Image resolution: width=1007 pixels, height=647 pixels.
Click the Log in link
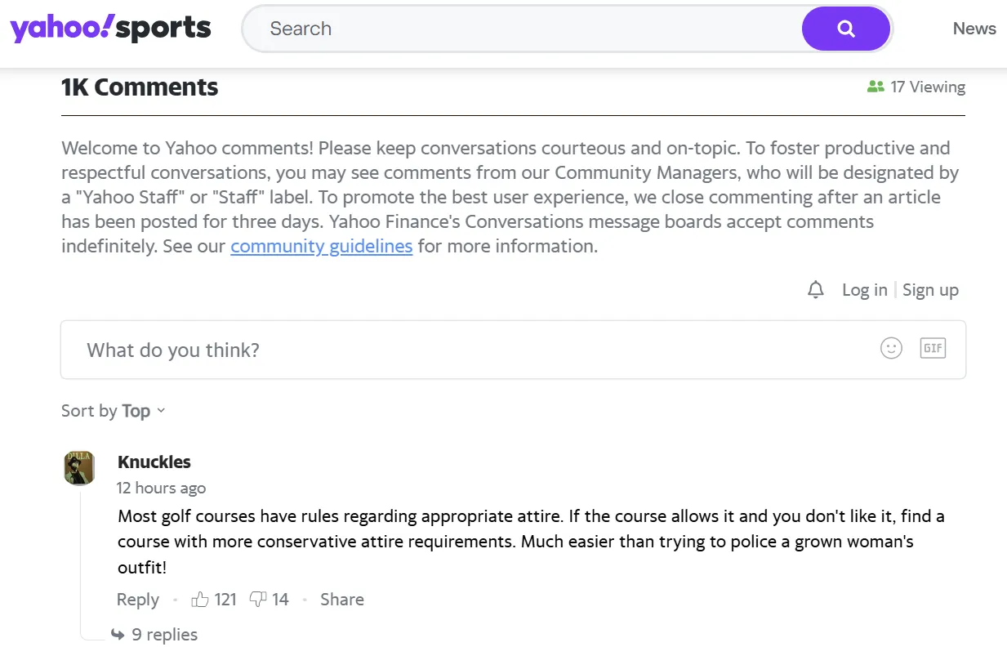point(864,290)
